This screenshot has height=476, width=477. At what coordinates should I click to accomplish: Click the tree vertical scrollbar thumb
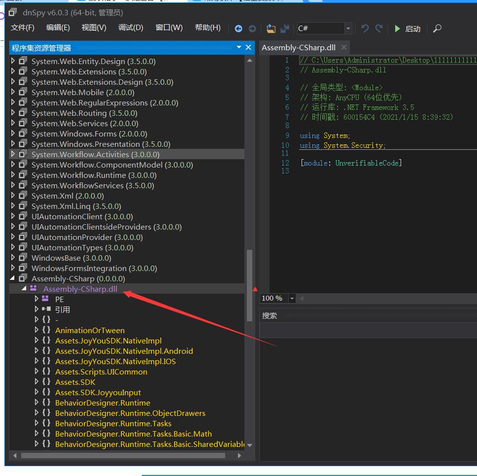[249, 285]
